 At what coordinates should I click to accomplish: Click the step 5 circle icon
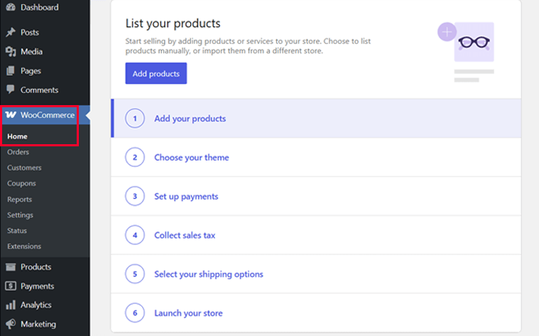coord(135,273)
